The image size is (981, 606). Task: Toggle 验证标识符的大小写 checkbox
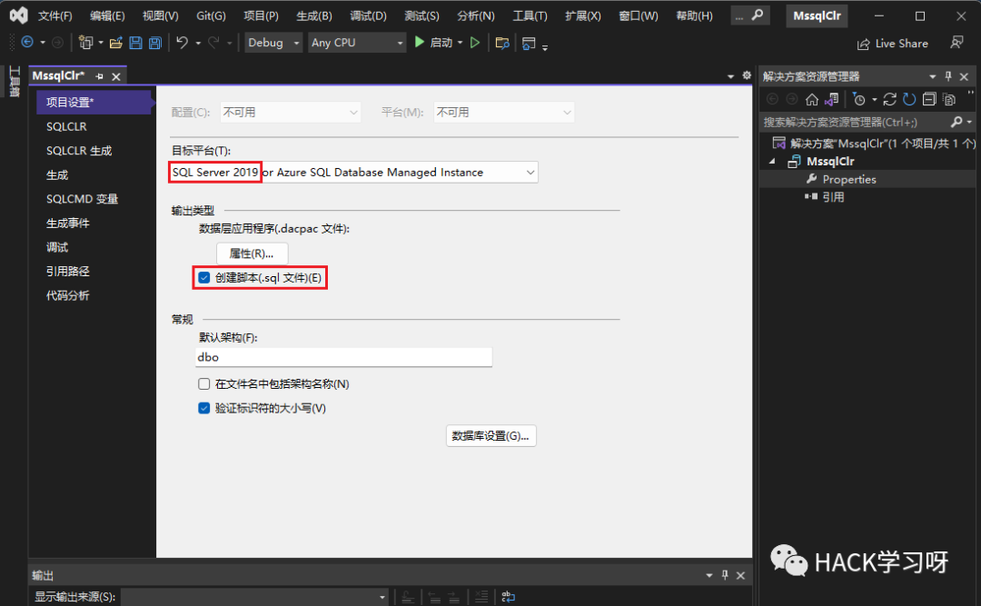[204, 408]
